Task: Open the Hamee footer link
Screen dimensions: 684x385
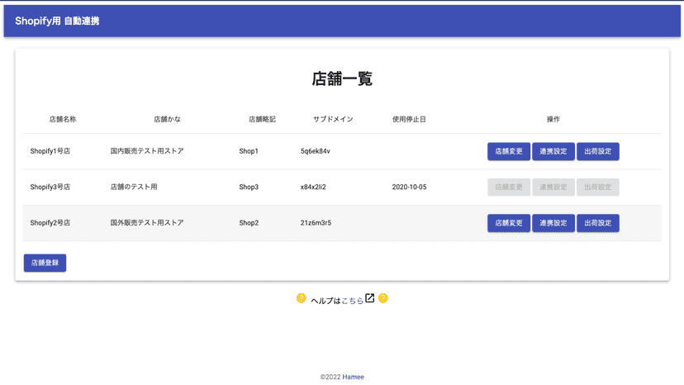Action: pos(353,377)
